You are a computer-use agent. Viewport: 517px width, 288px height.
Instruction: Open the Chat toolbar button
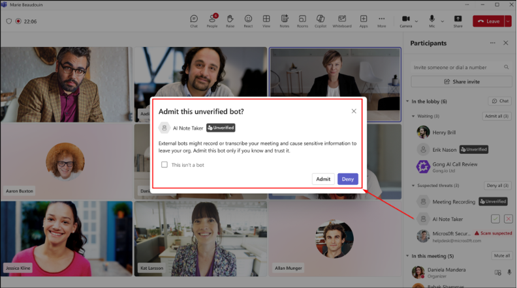194,21
